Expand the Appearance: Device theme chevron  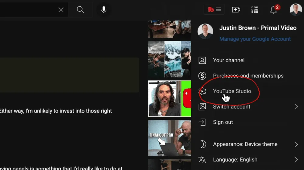[296, 144]
